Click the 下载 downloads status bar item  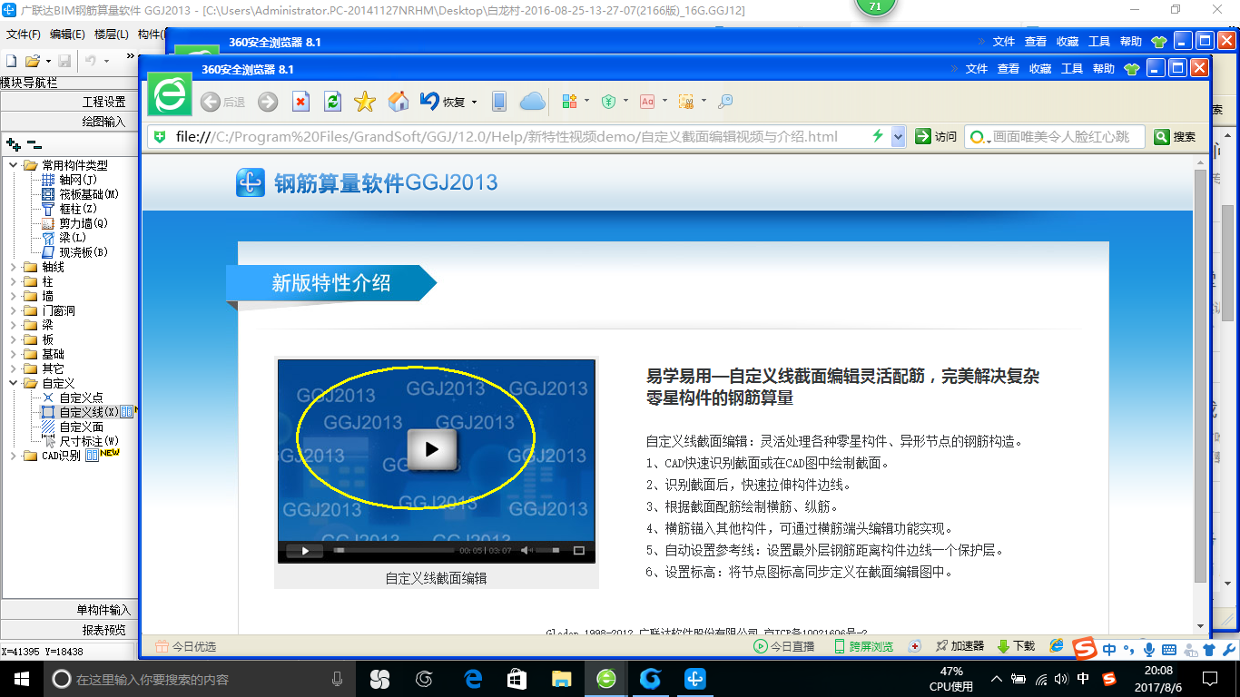pos(1016,646)
